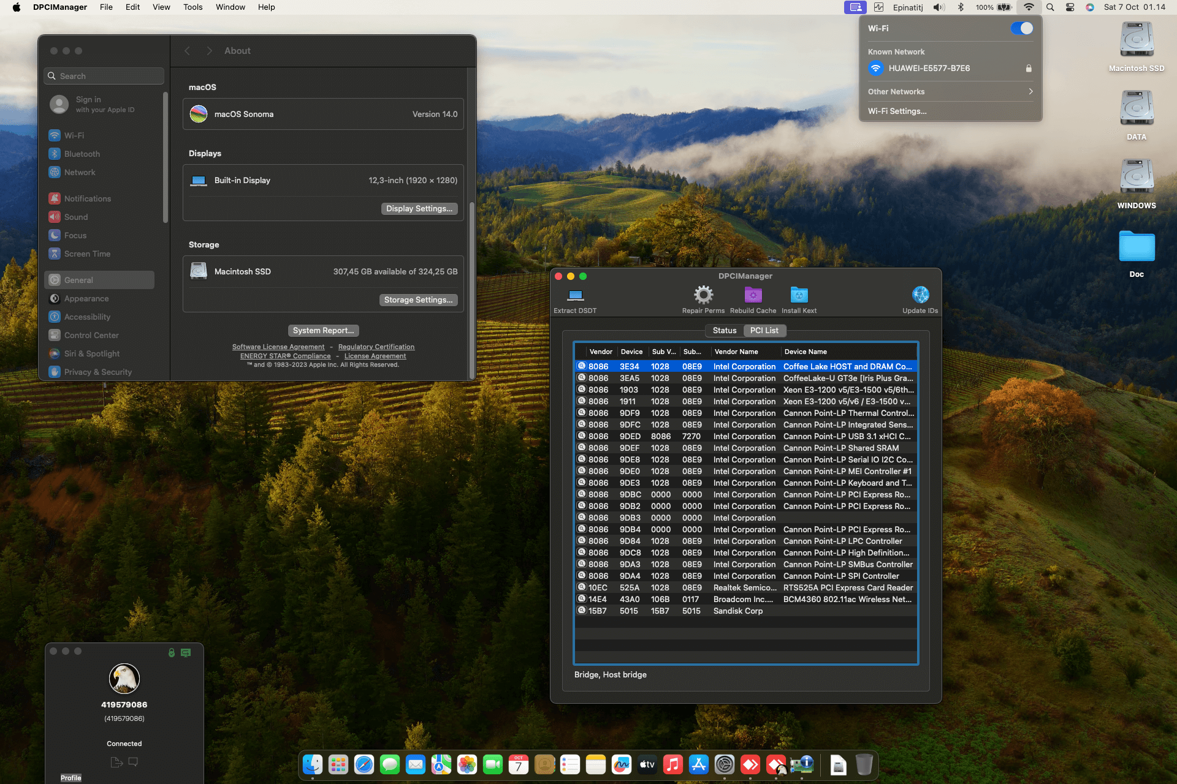
Task: Click the Repair Perms gear icon
Action: pos(703,295)
